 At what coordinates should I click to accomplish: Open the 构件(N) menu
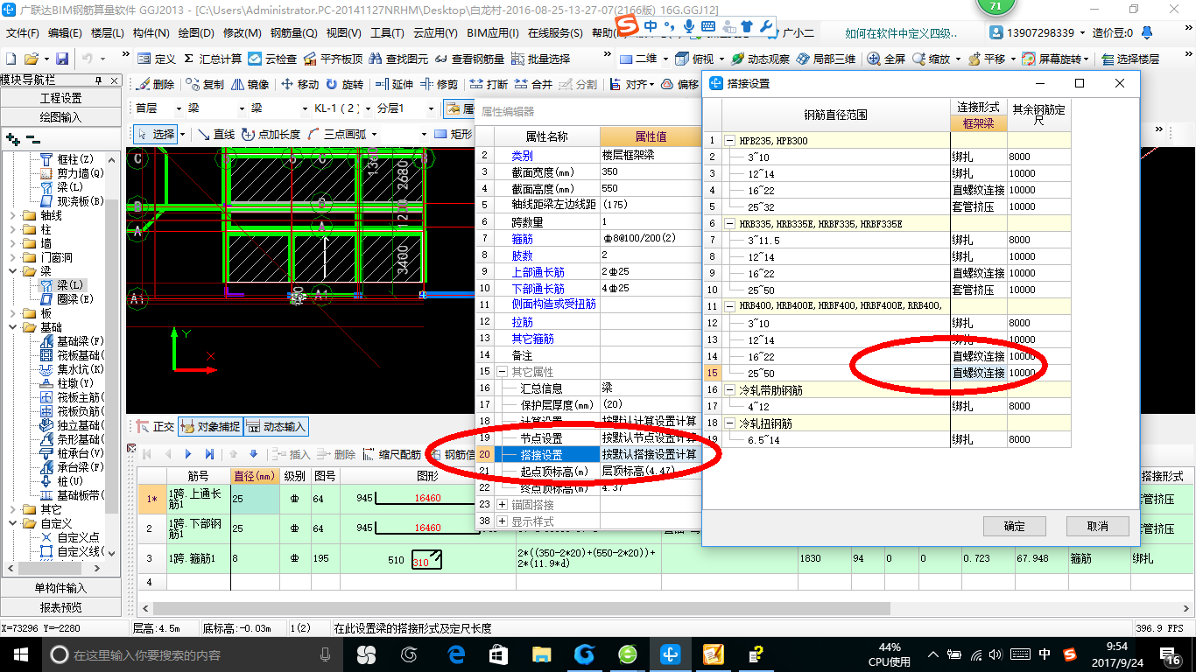tap(151, 33)
